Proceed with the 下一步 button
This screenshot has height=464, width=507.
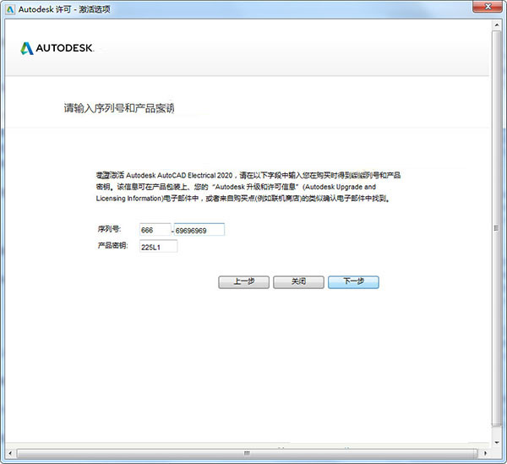pos(353,281)
